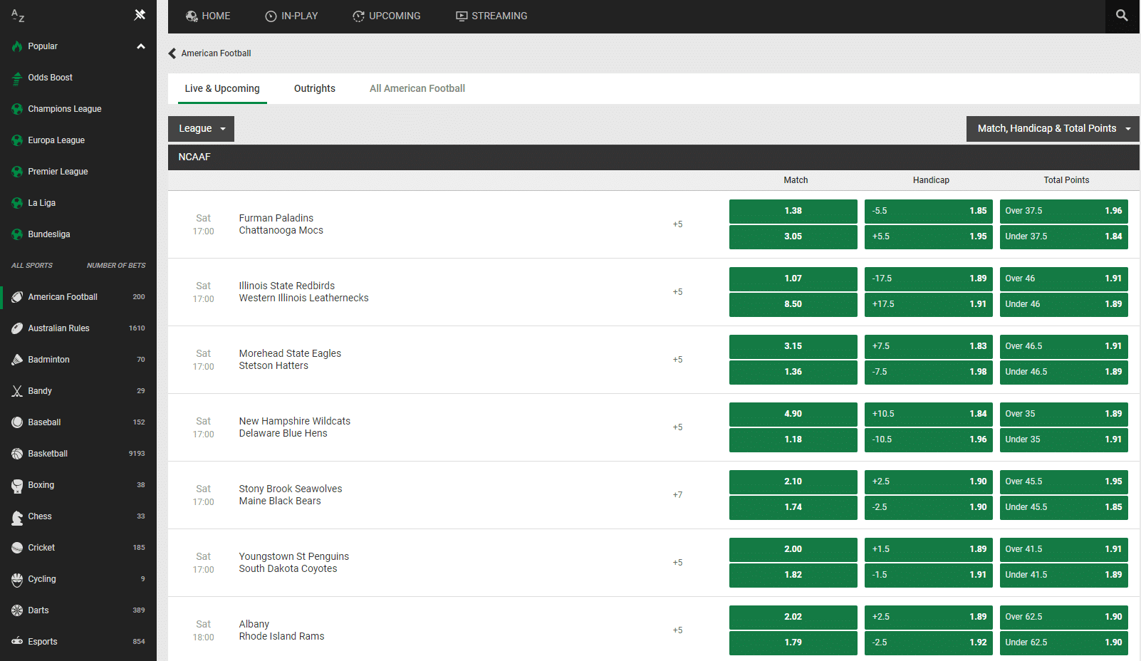Click the Odds Boost icon
1141x661 pixels.
[x=17, y=78]
